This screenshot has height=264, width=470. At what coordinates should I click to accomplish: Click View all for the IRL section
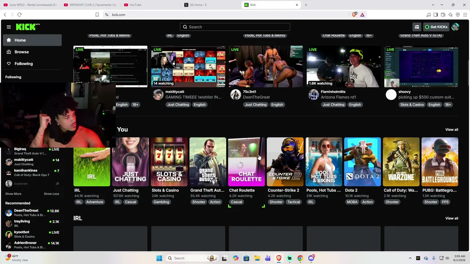(x=452, y=218)
